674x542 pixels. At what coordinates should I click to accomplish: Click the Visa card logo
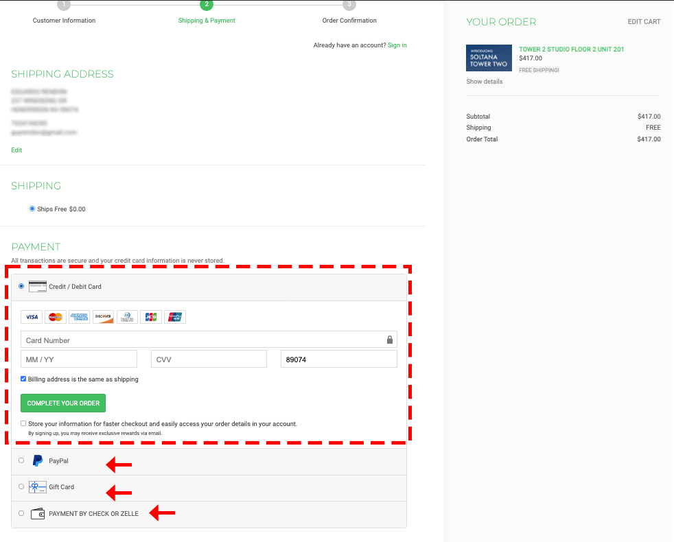coord(32,317)
